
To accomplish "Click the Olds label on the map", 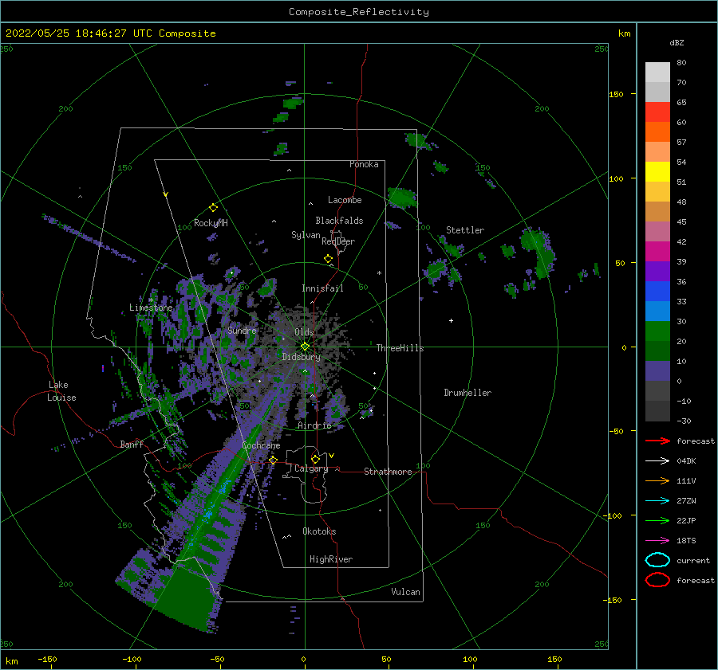I will tap(304, 332).
